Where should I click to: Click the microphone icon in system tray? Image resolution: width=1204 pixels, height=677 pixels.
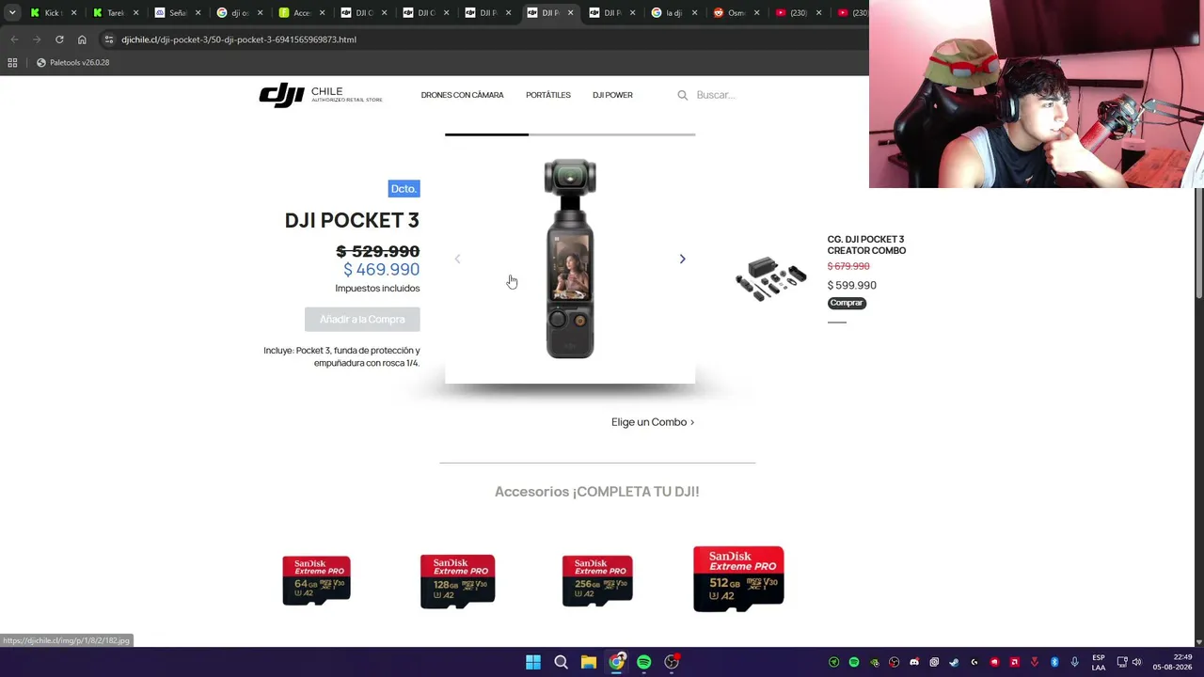[x=1074, y=662]
